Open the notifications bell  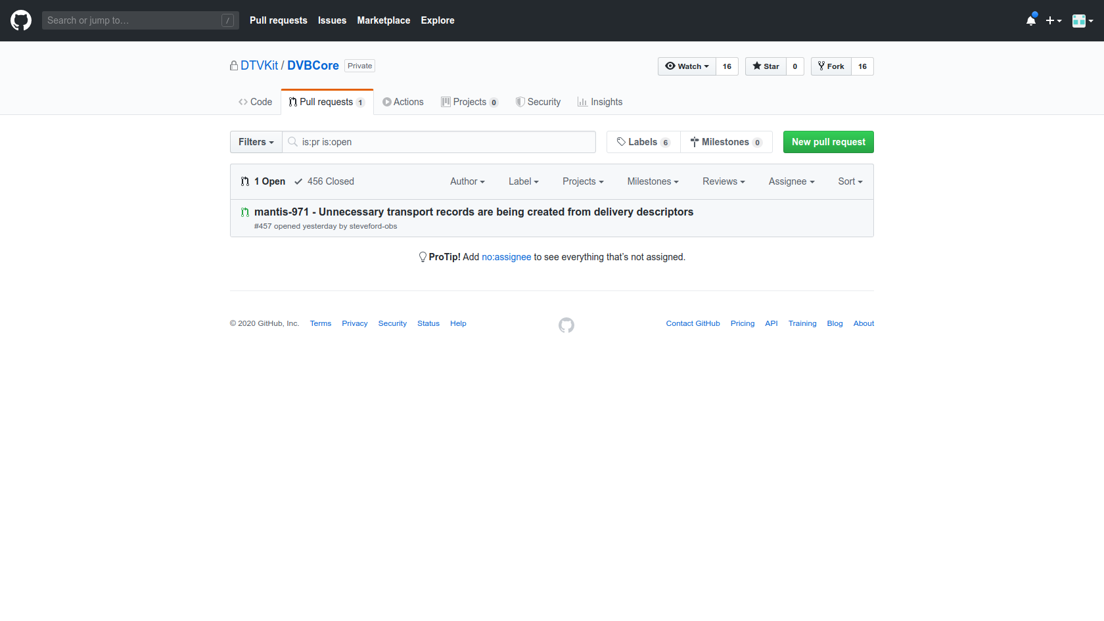point(1030,20)
